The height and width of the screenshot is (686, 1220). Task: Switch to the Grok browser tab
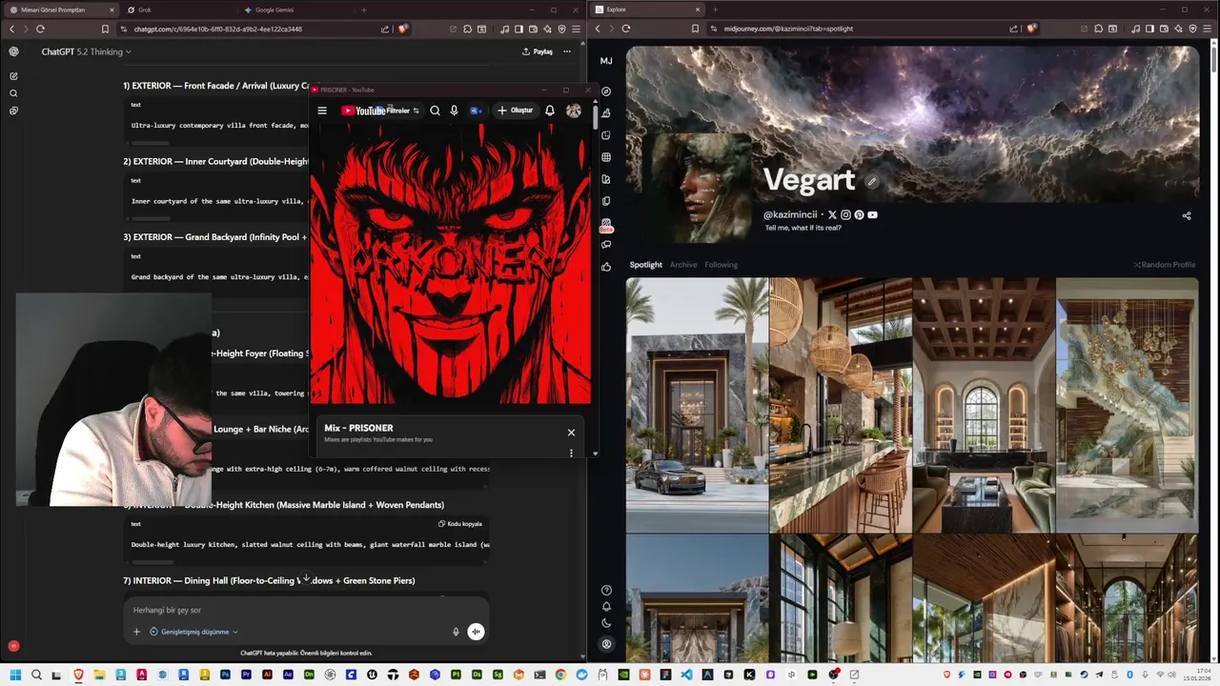point(178,10)
